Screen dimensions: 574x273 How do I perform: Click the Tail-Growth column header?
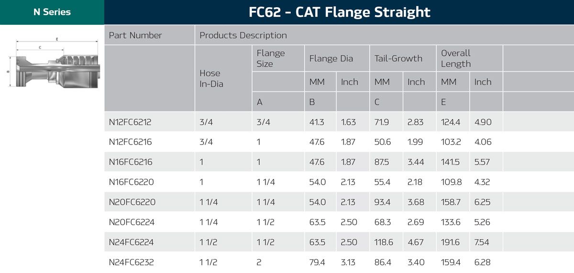[x=398, y=59]
